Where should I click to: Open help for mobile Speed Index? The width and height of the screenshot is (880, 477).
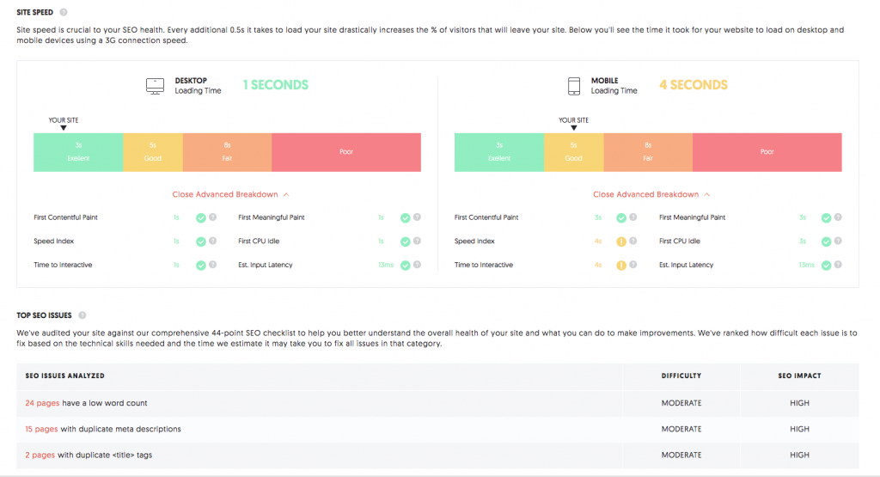coord(633,241)
